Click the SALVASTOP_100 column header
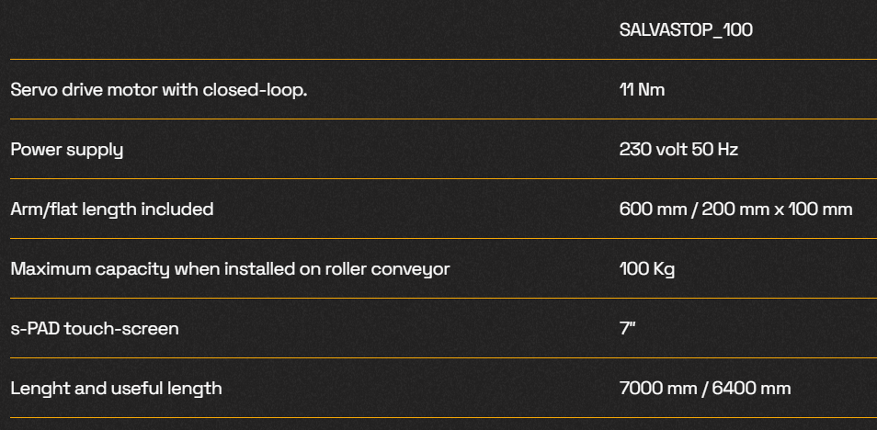The width and height of the screenshot is (877, 430). [686, 30]
